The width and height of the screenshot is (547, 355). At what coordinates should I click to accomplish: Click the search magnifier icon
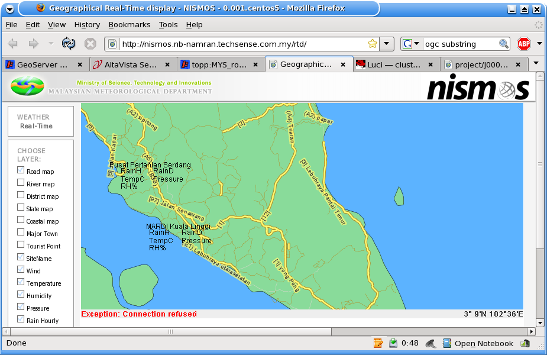[503, 44]
